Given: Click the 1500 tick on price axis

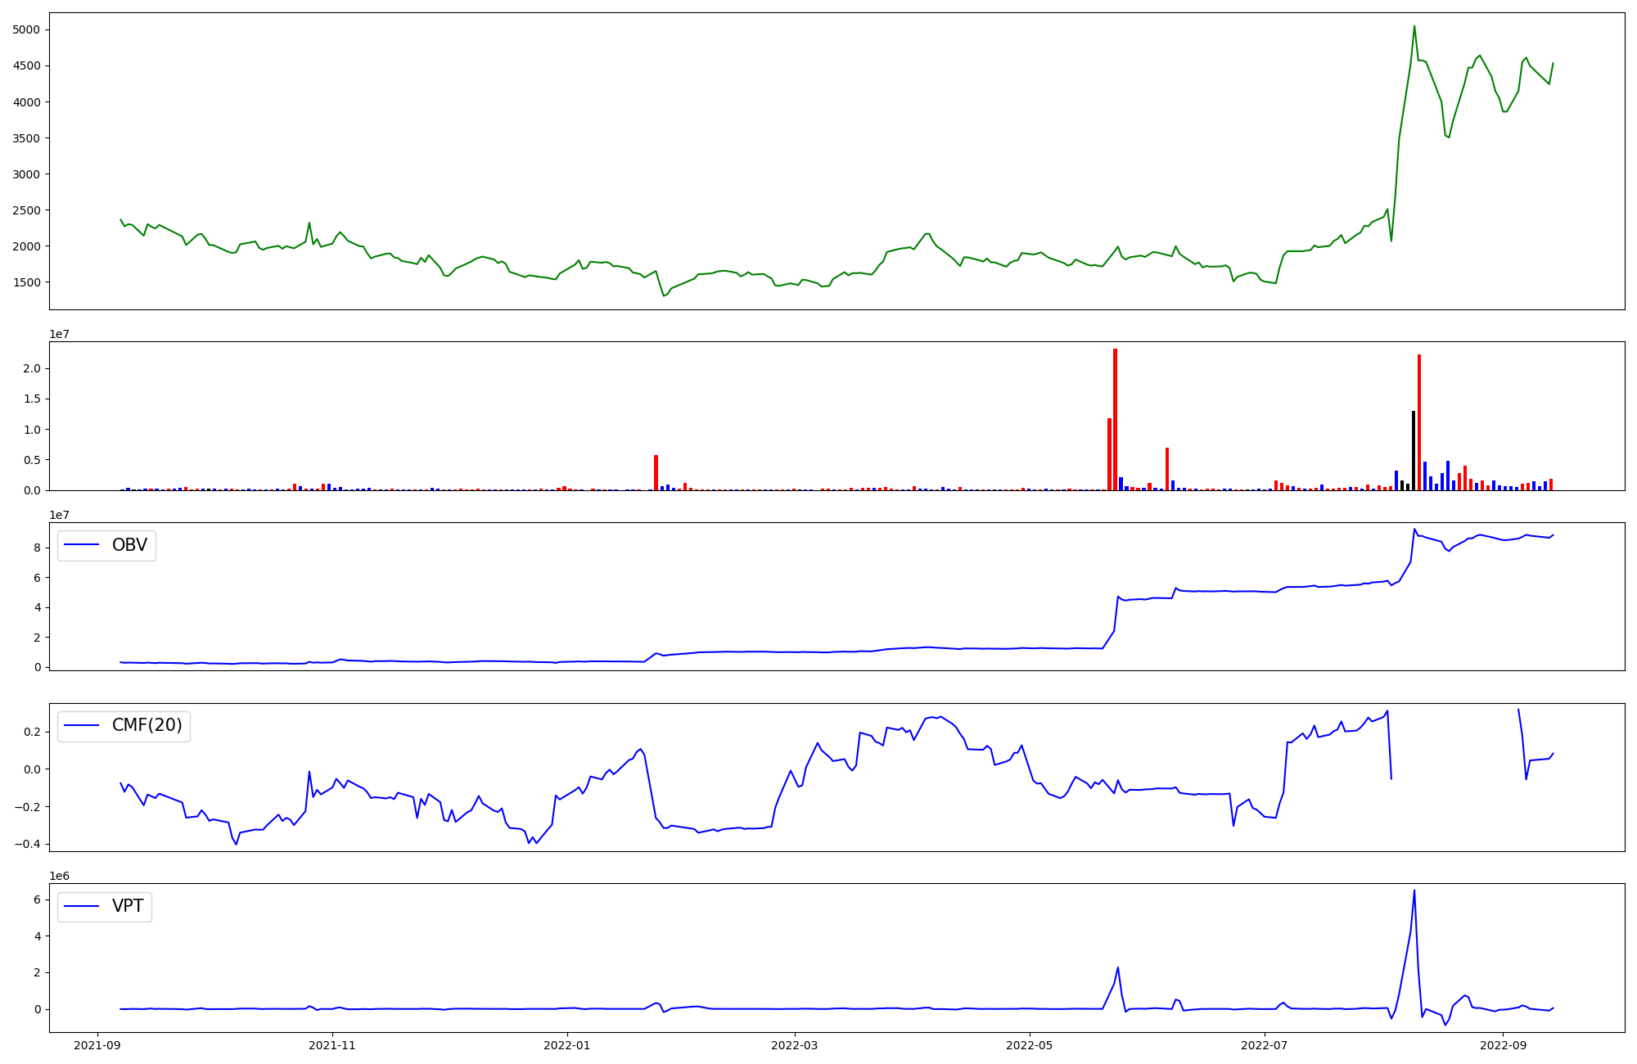Looking at the screenshot, I should click(x=27, y=282).
